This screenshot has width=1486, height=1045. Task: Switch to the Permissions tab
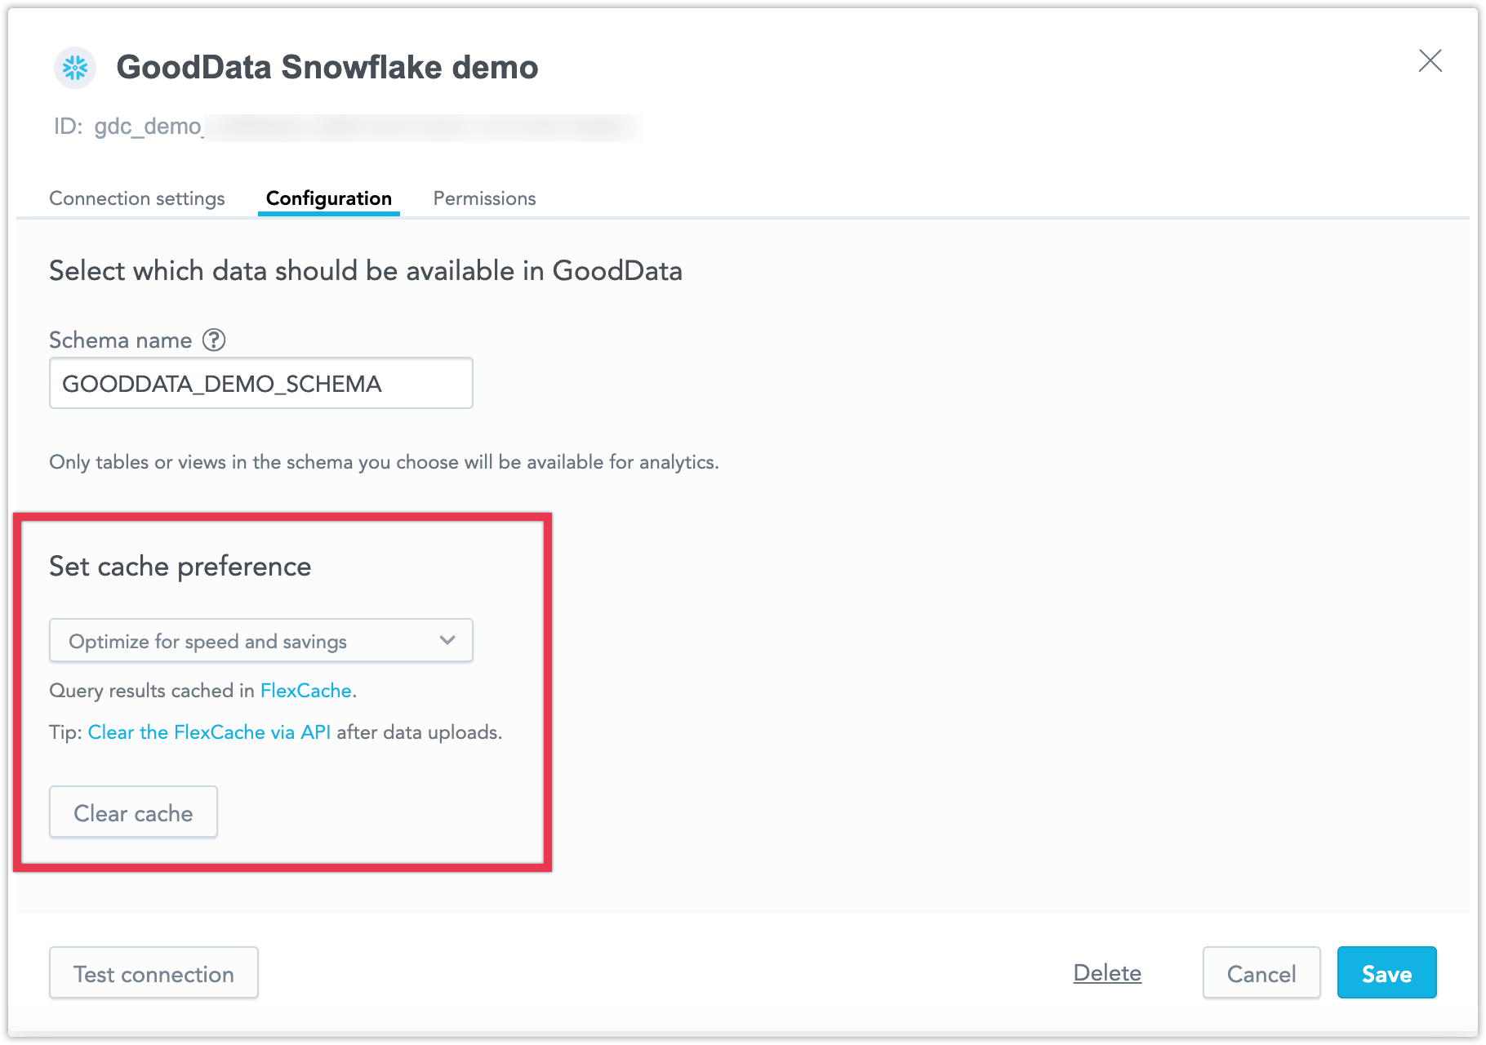tap(484, 198)
